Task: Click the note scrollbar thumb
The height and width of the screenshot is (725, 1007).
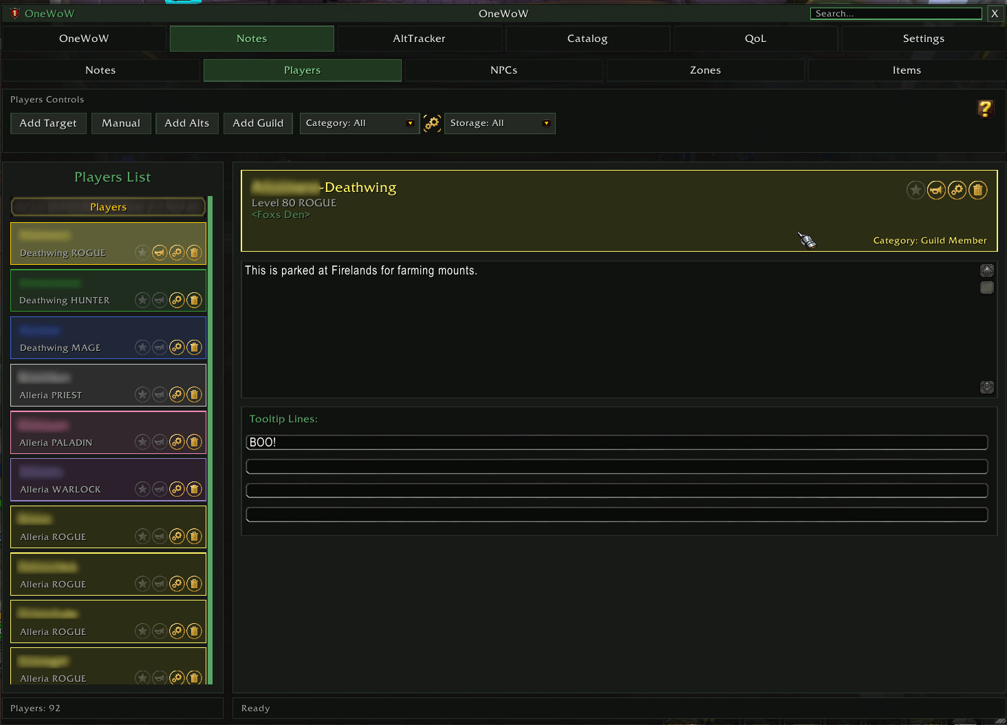Action: pyautogui.click(x=987, y=288)
